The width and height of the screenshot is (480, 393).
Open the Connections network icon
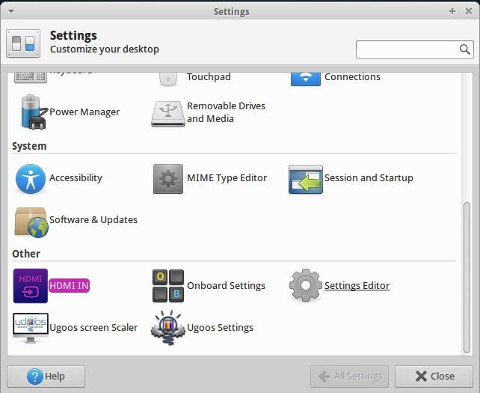click(x=305, y=77)
